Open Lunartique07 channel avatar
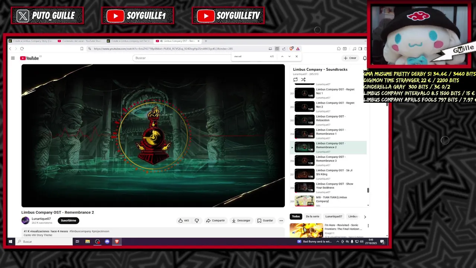 [x=25, y=220]
